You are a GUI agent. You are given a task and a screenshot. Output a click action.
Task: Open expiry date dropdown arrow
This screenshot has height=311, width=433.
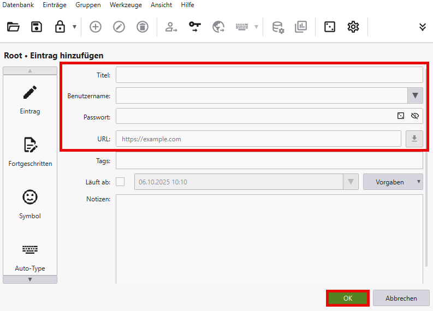pos(351,182)
